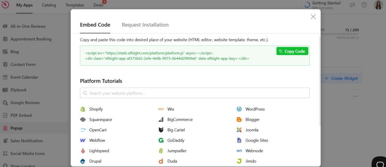Image resolution: width=386 pixels, height=167 pixels.
Task: Open the Getting Started progress panel
Action: point(323,5)
